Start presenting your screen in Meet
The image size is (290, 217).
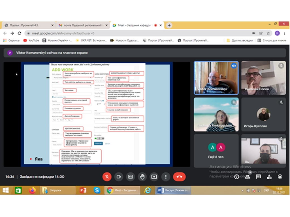click(154, 177)
